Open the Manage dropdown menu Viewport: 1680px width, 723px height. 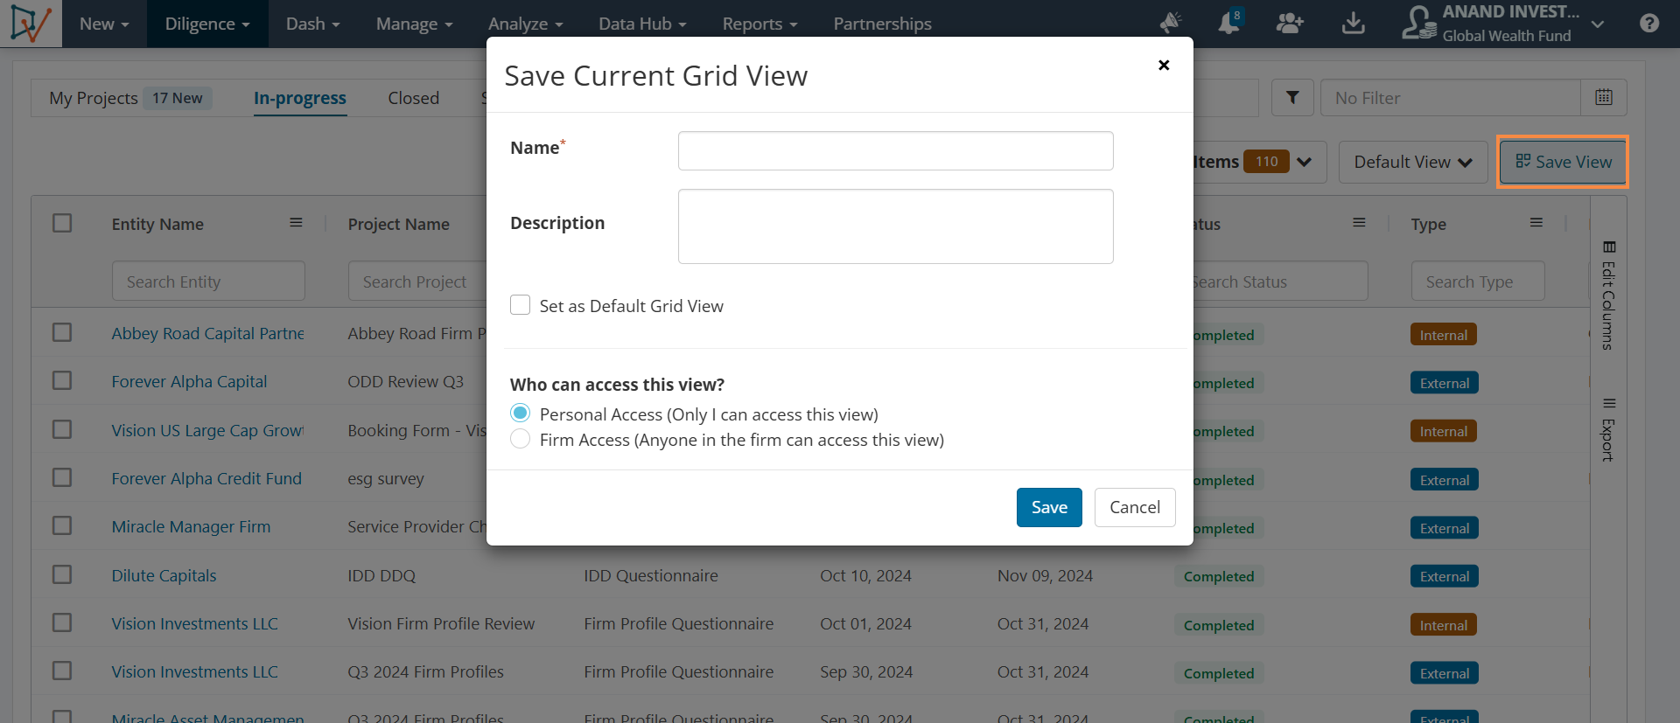tap(414, 24)
